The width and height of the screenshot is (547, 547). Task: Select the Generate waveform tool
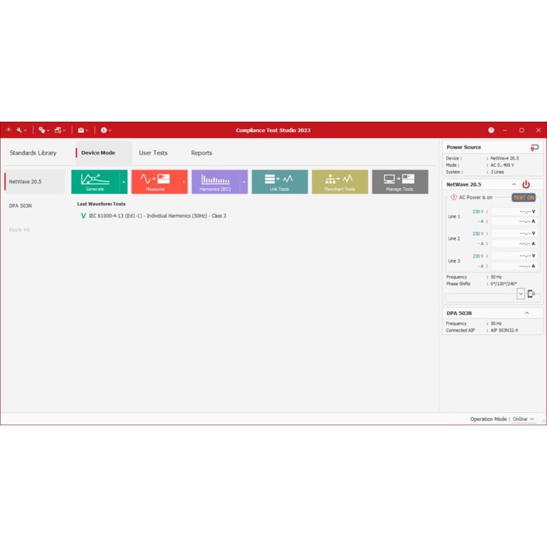pos(96,181)
